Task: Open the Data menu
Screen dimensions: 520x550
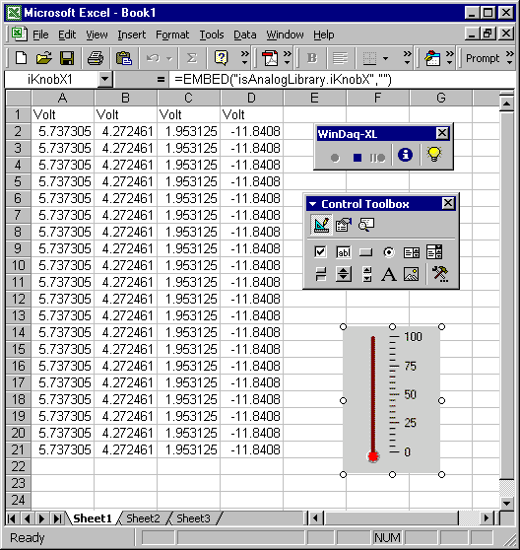Action: tap(244, 34)
